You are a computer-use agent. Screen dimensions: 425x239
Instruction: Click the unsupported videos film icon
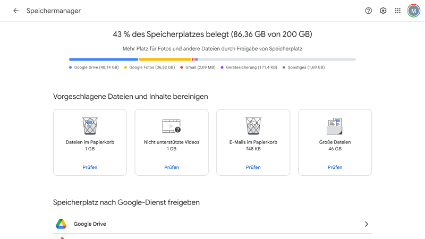[172, 126]
